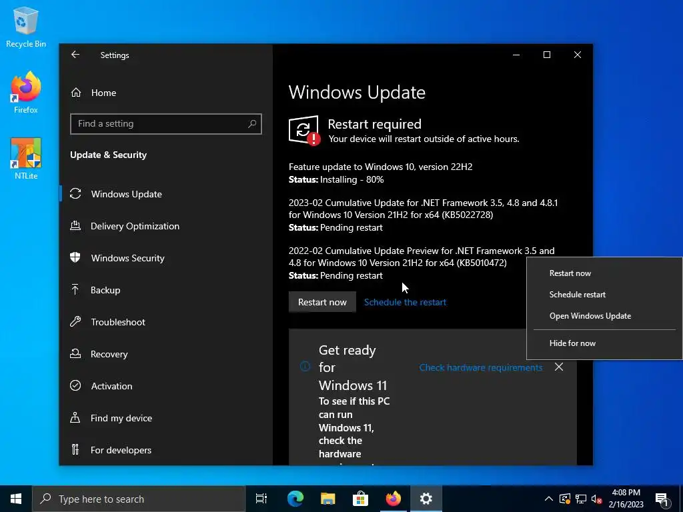Open network status tray icon
This screenshot has height=512, width=683.
point(581,499)
